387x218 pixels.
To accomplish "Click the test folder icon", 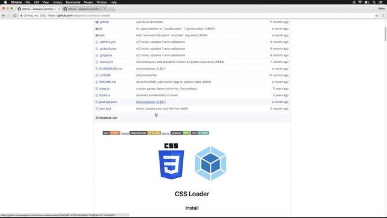I will (97, 35).
